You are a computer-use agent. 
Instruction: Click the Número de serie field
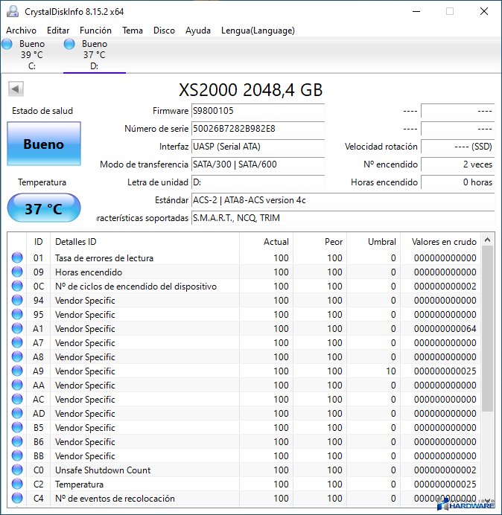(x=258, y=129)
